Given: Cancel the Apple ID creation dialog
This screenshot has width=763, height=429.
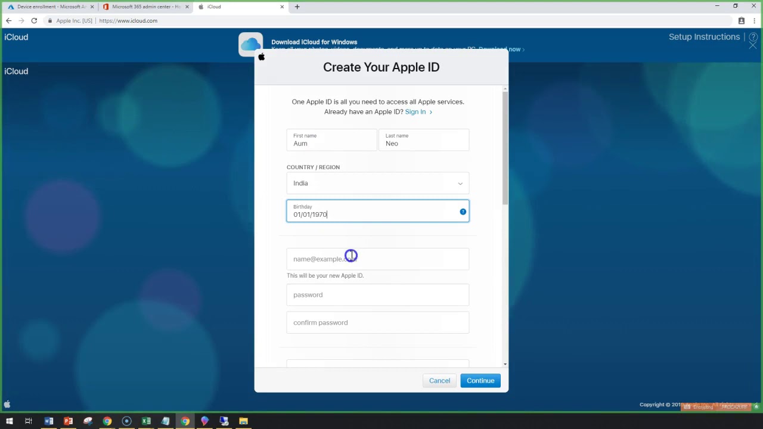Looking at the screenshot, I should (x=439, y=381).
